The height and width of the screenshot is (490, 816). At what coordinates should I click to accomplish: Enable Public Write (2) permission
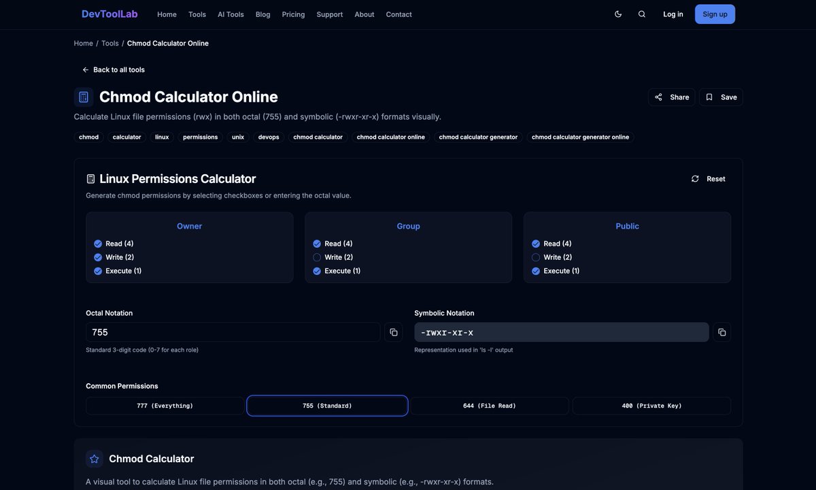coord(536,257)
